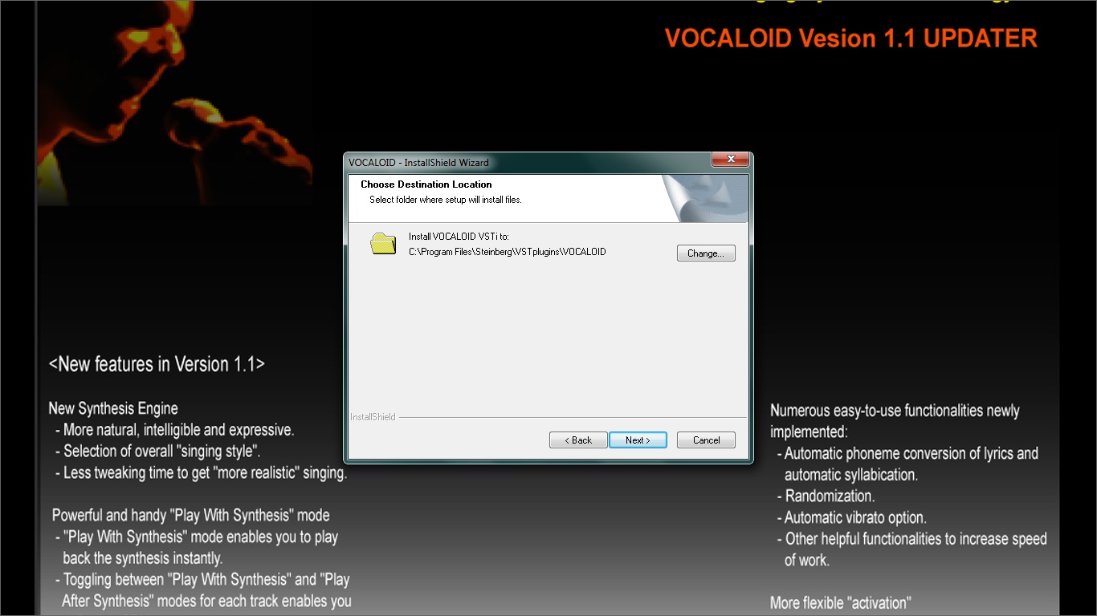Click the C:\Program Files\Steinberg\VSTplugins\VOCALOID path text
The image size is (1097, 616).
coord(507,252)
